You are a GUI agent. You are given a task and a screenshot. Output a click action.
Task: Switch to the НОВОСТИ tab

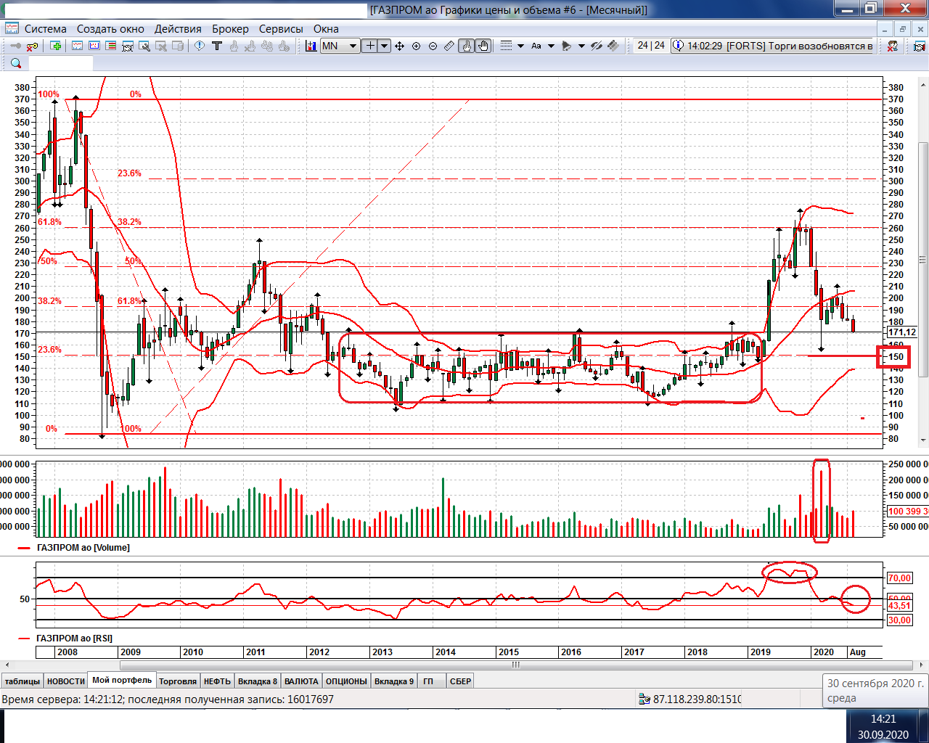coord(66,681)
